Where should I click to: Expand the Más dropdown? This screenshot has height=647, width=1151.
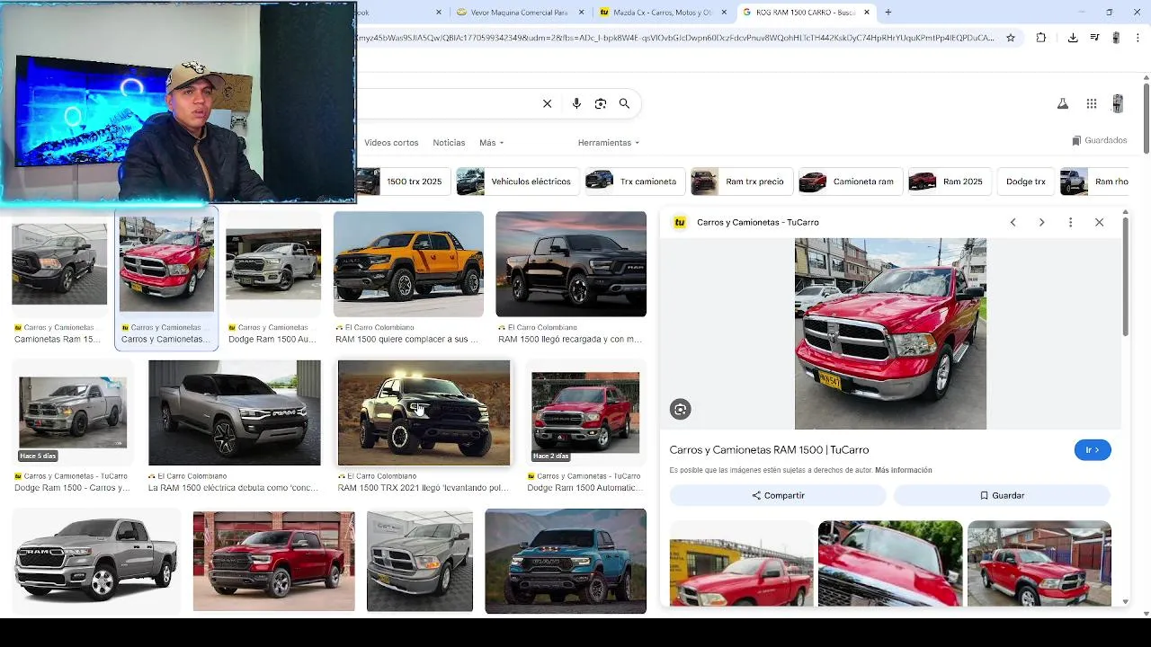pyautogui.click(x=491, y=143)
